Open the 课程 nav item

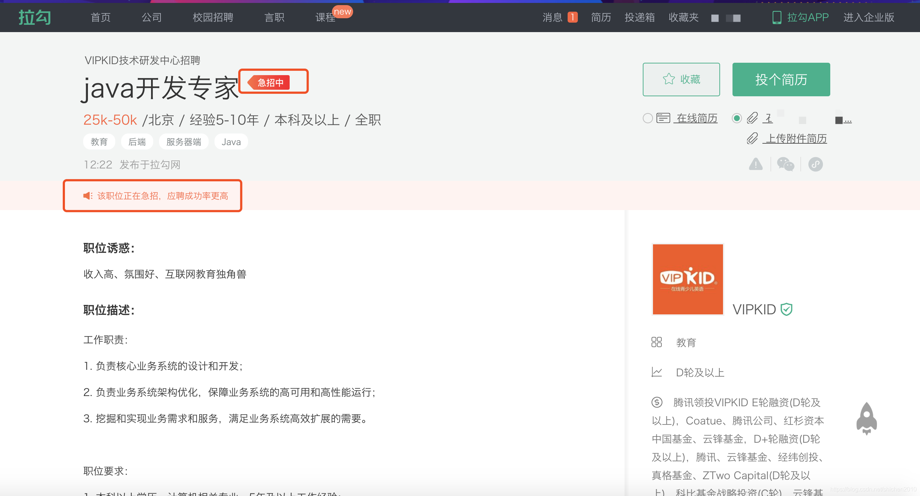[325, 17]
